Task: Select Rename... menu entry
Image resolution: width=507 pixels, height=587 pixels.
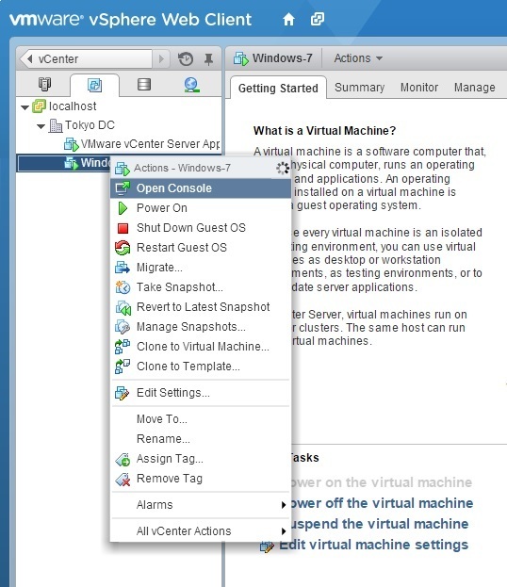Action: (201, 439)
